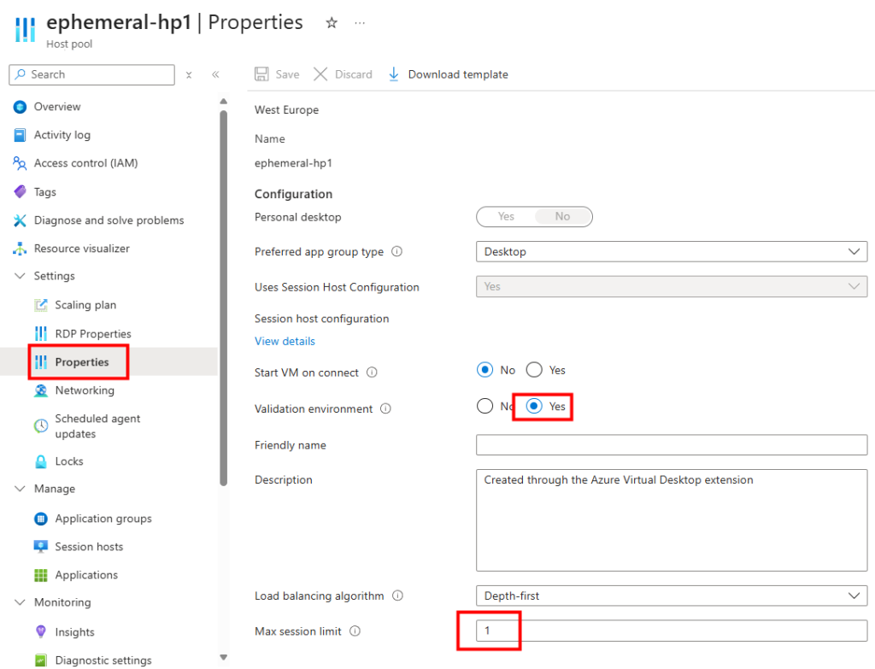Viewport: 875px width, 669px height.
Task: Open Load balancing algorithm dropdown
Action: [x=672, y=596]
